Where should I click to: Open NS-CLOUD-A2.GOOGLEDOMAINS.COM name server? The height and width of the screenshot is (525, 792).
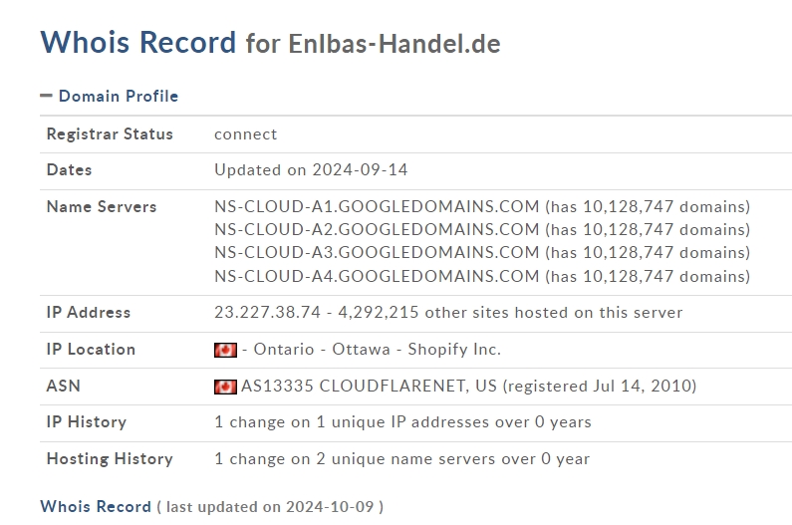[377, 230]
